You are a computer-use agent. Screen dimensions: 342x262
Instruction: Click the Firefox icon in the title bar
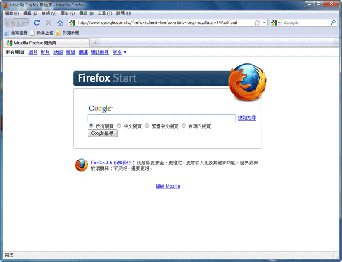click(x=5, y=5)
